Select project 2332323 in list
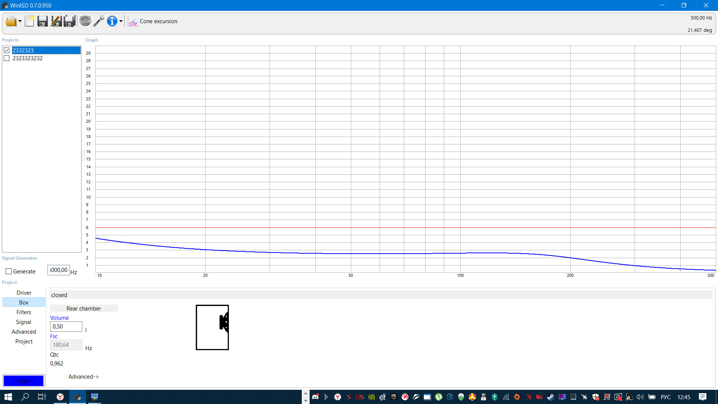 [46, 50]
